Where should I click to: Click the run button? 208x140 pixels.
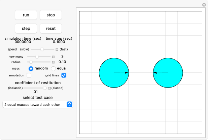tap(26, 15)
